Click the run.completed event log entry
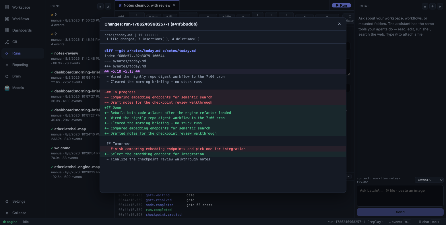The image size is (446, 225). point(159,210)
